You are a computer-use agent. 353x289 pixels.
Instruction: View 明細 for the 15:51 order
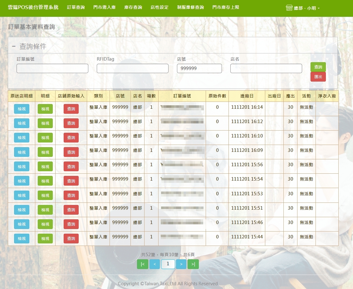coord(45,210)
